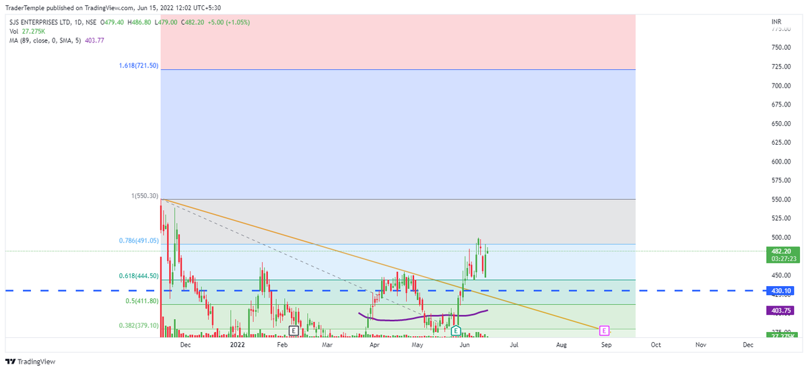Image resolution: width=808 pixels, height=371 pixels.
Task: Select the 0.786(491.05) Fibonacci level label
Action: pyautogui.click(x=139, y=240)
